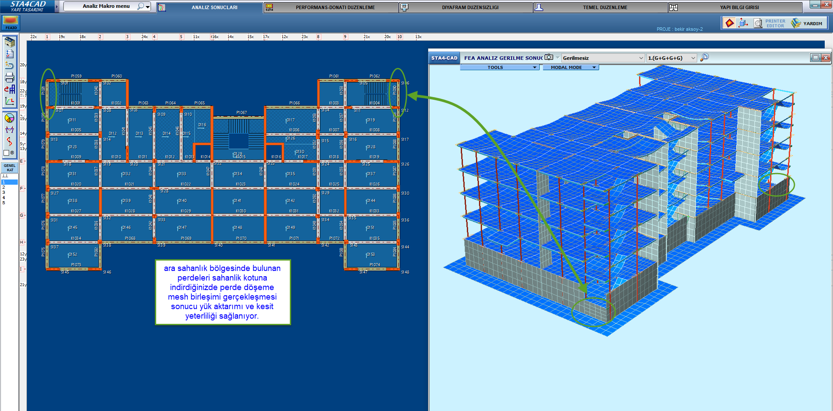833x411 pixels.
Task: Click the GENEL KAT button
Action: (10, 168)
